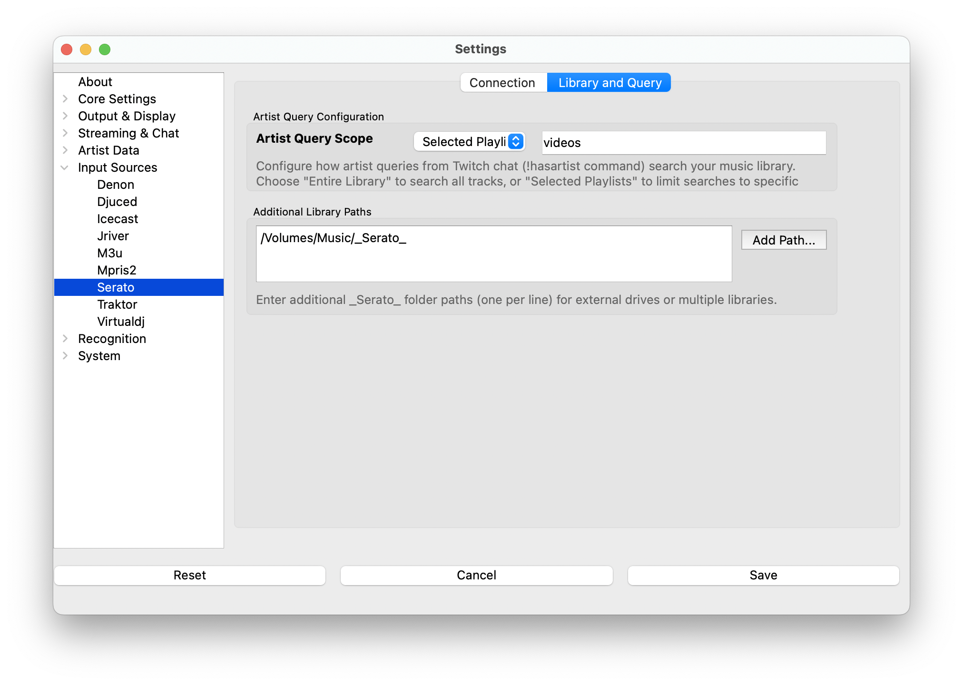Image resolution: width=963 pixels, height=685 pixels.
Task: Select Traktor in the Input Sources list
Action: click(x=117, y=304)
